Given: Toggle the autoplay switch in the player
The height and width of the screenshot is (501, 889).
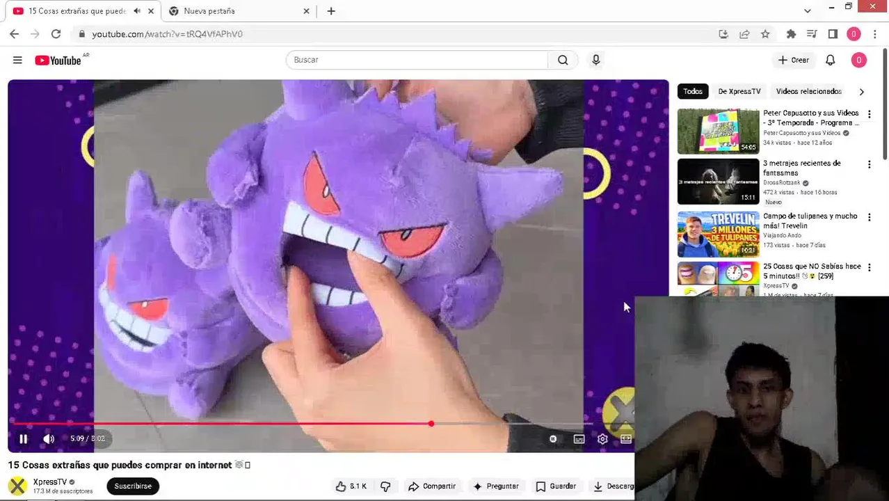Looking at the screenshot, I should point(553,439).
